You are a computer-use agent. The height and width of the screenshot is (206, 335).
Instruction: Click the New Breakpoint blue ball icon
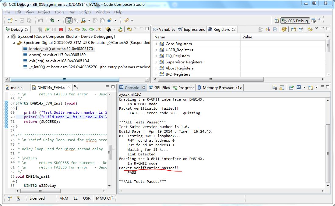(x=109, y=20)
